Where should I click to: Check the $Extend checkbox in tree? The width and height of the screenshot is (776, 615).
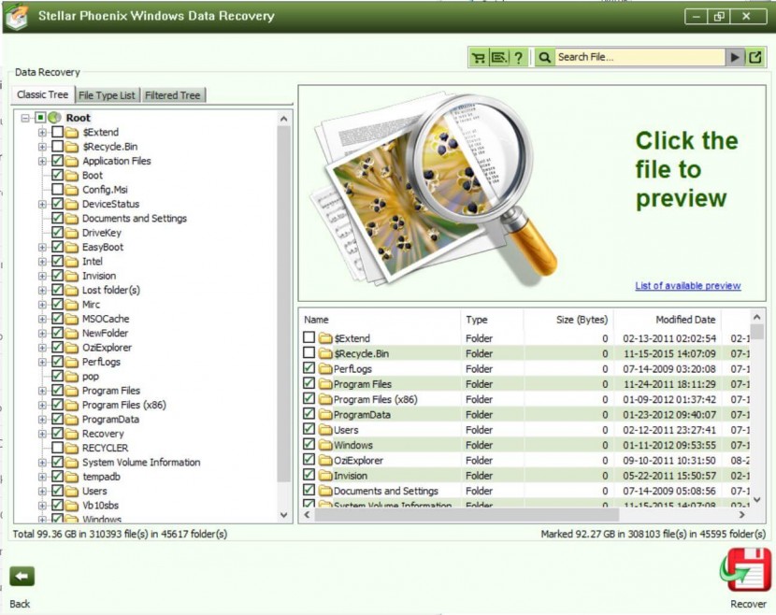[x=57, y=132]
